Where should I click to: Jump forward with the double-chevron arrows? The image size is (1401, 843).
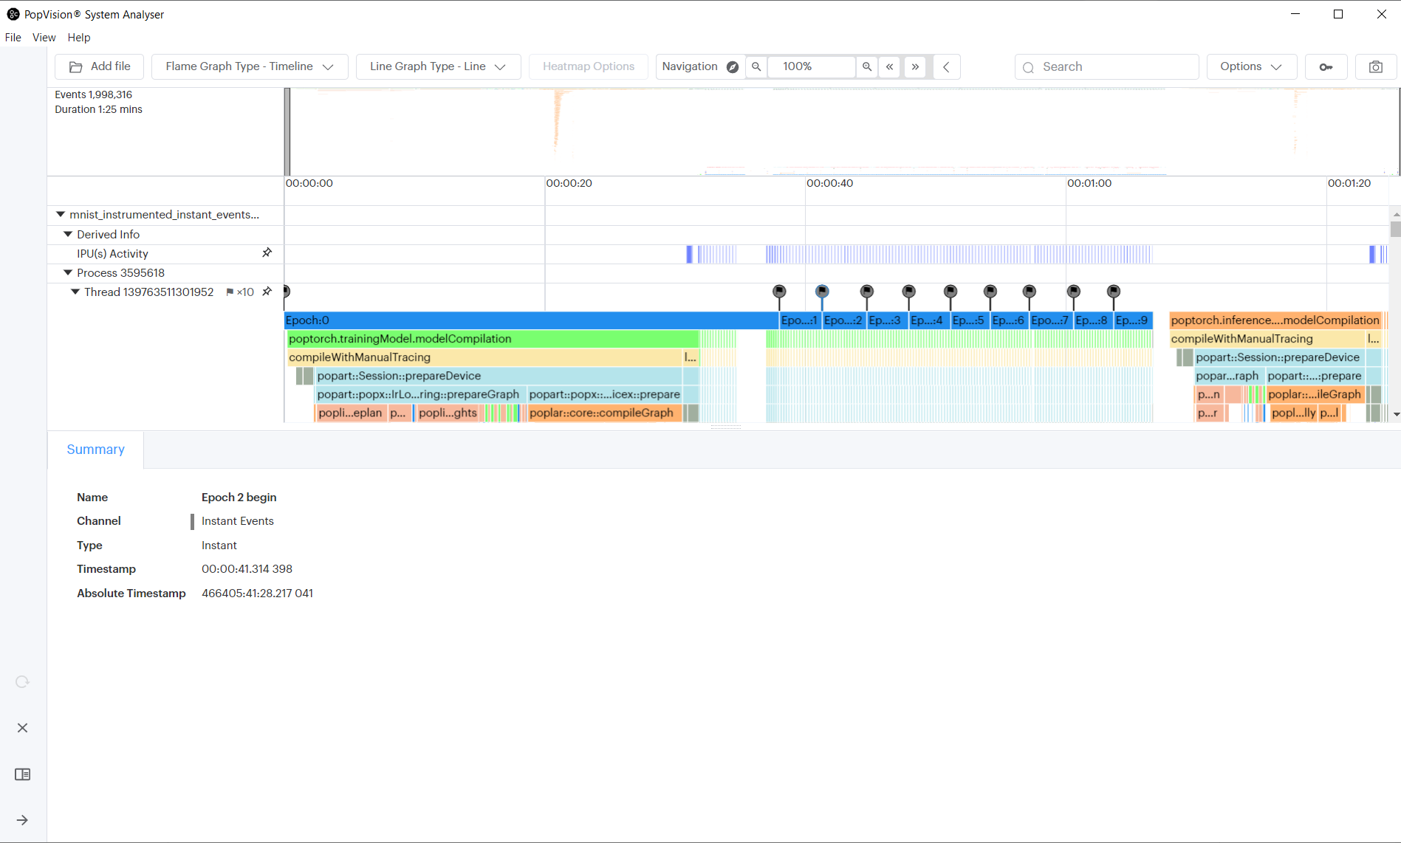pyautogui.click(x=915, y=66)
